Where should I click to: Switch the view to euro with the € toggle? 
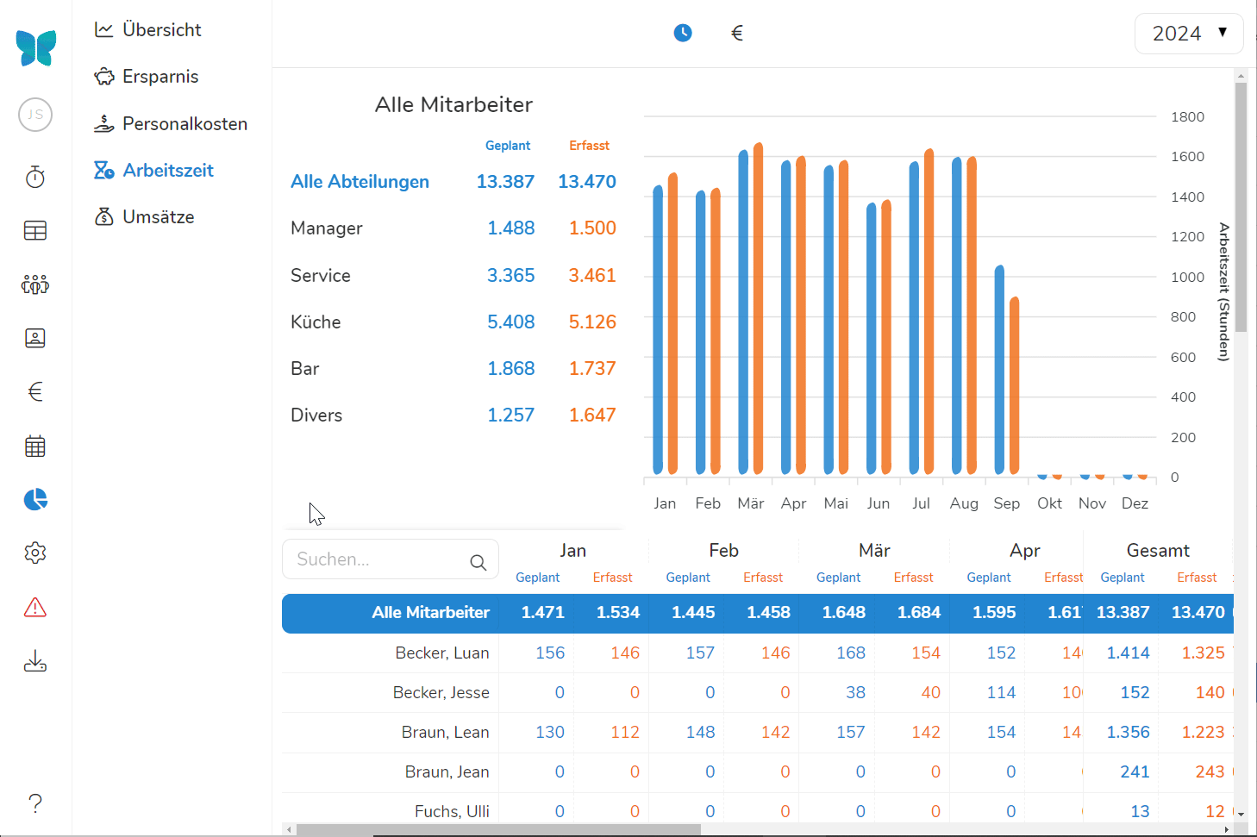pyautogui.click(x=737, y=33)
